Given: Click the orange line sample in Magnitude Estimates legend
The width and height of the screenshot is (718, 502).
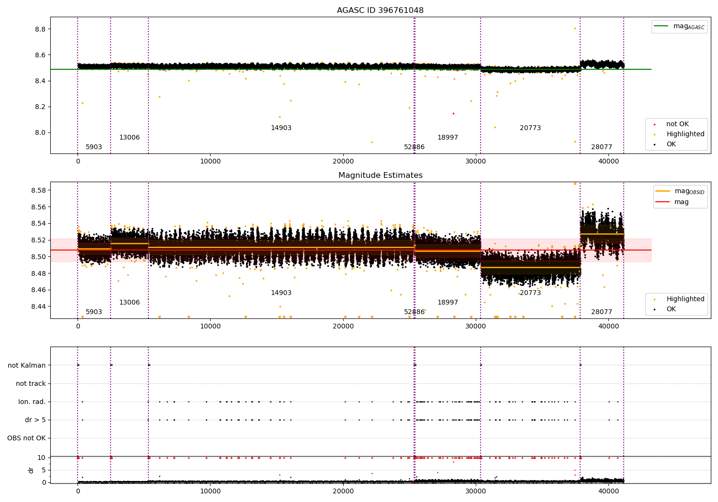Looking at the screenshot, I should coord(662,191).
